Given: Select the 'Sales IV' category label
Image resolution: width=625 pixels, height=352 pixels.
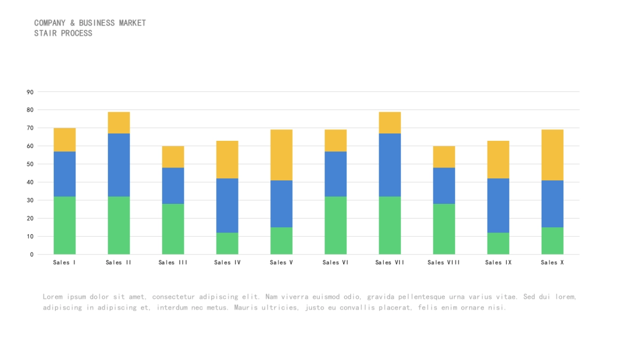Looking at the screenshot, I should point(227,262).
